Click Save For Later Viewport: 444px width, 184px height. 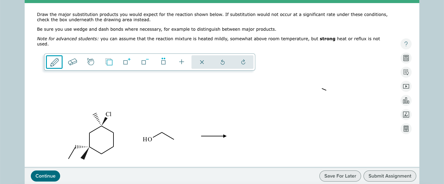coord(340,176)
